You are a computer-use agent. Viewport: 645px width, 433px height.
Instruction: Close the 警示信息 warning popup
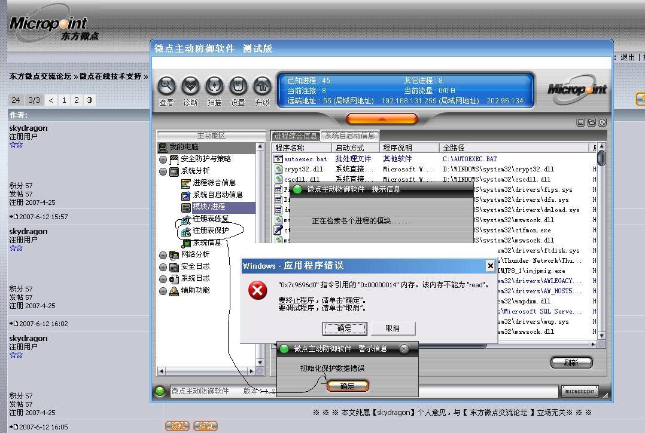click(404, 349)
